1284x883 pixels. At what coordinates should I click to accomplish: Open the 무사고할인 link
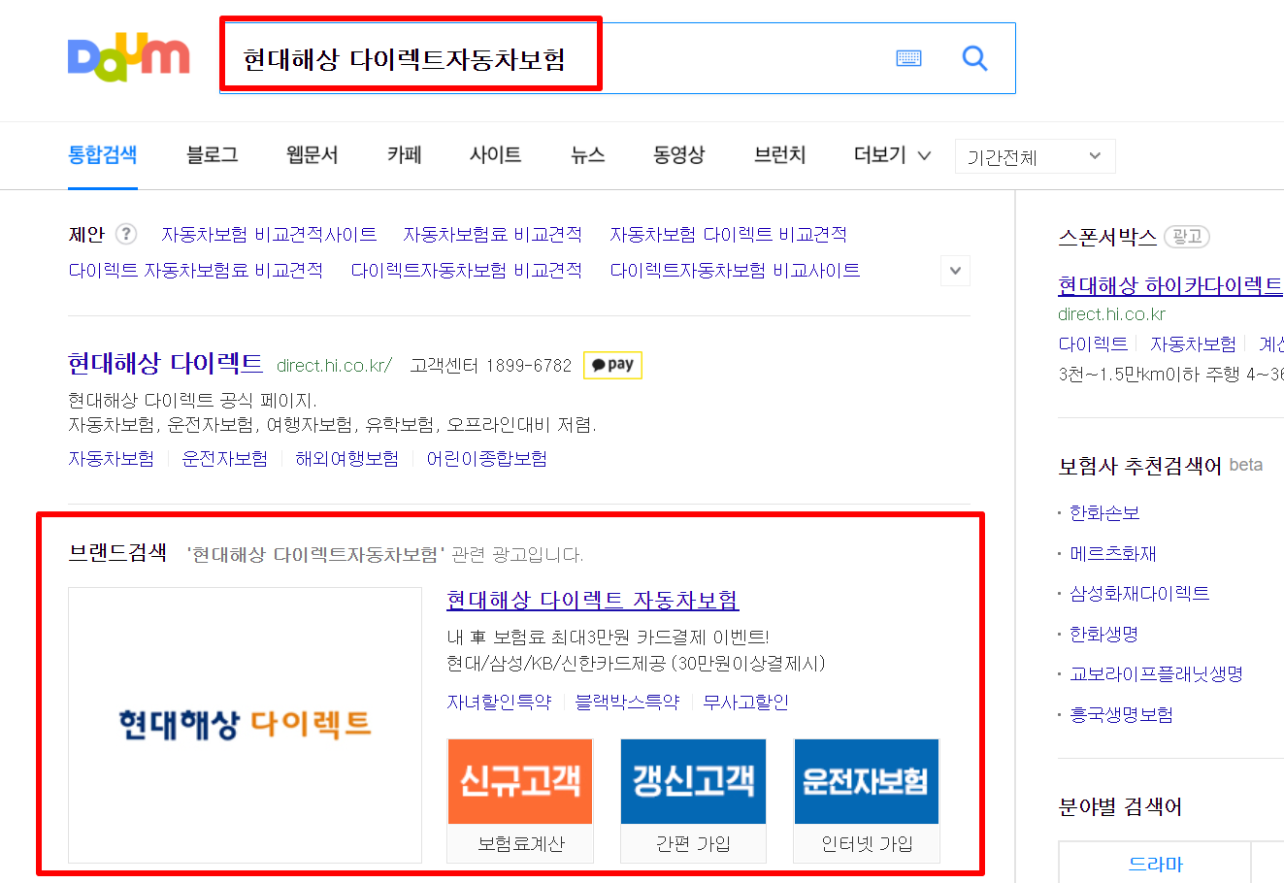click(x=745, y=703)
